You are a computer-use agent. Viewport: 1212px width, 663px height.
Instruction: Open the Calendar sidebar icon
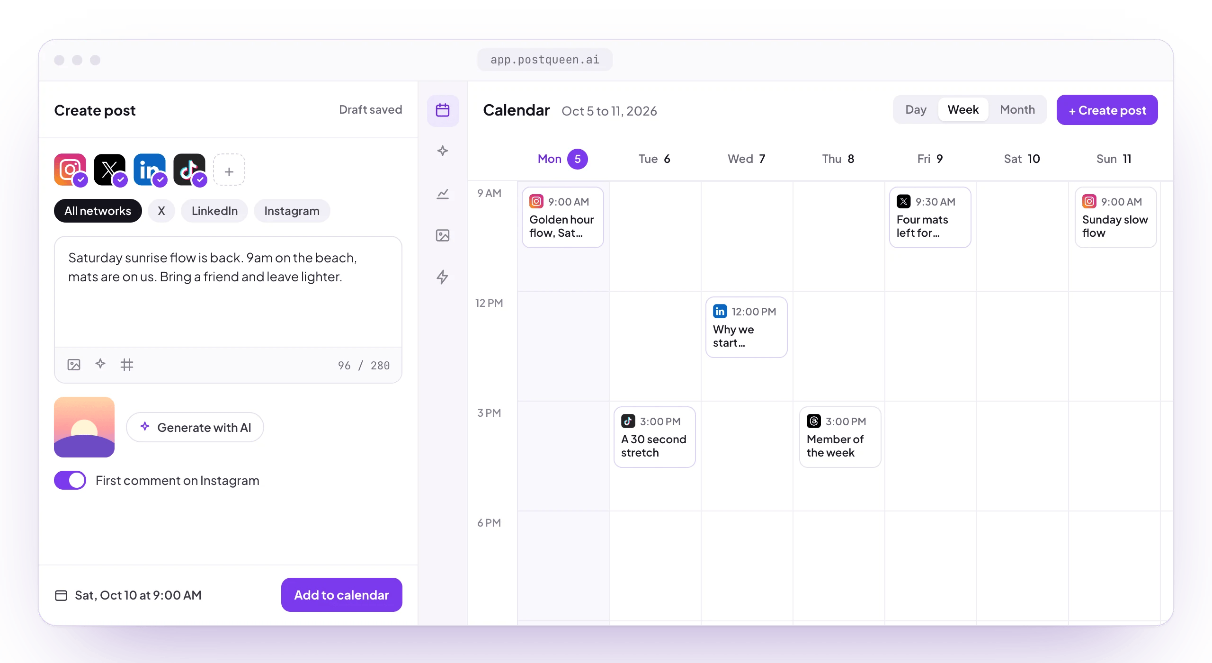point(443,110)
